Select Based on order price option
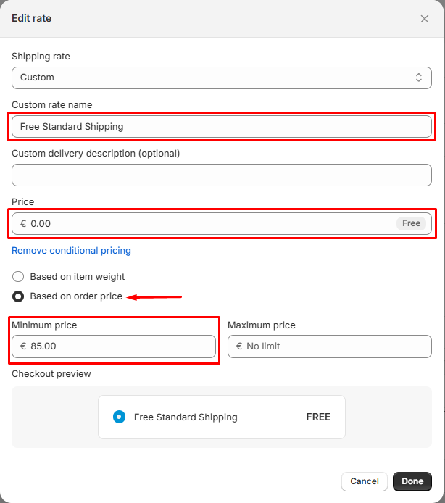The width and height of the screenshot is (445, 503). point(19,296)
